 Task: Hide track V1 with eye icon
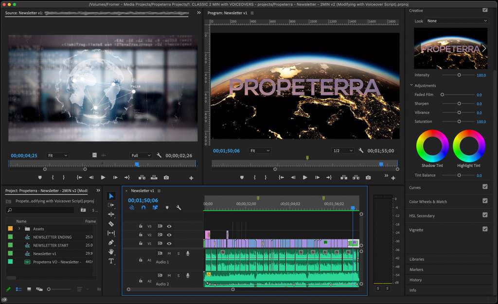(169, 243)
